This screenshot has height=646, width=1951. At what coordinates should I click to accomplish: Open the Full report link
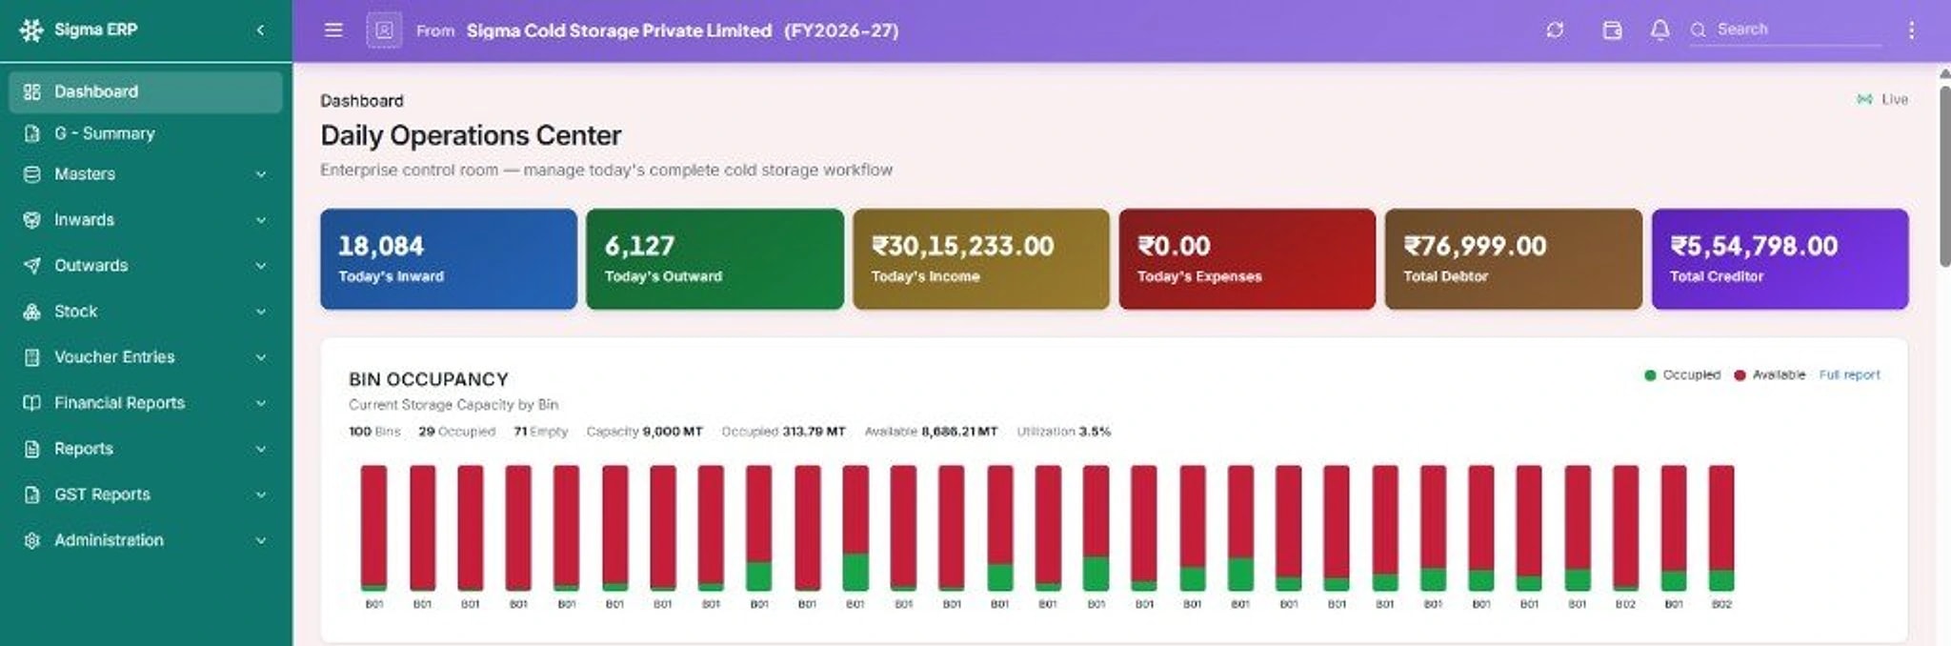[x=1849, y=375]
